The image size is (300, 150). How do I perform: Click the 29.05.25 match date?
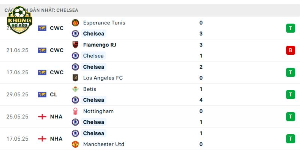(x=17, y=94)
